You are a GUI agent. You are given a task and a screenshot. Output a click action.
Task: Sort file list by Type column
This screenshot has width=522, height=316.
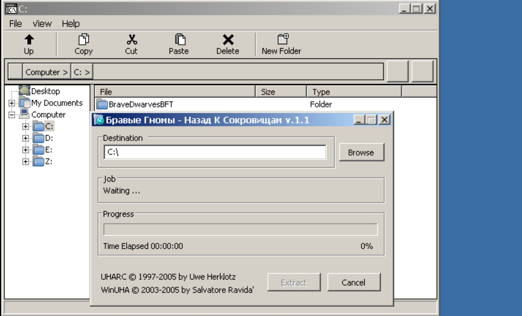coord(354,92)
